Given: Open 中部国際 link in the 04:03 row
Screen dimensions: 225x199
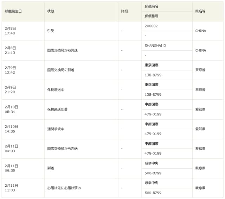Looking at the screenshot, I should tap(152, 144).
